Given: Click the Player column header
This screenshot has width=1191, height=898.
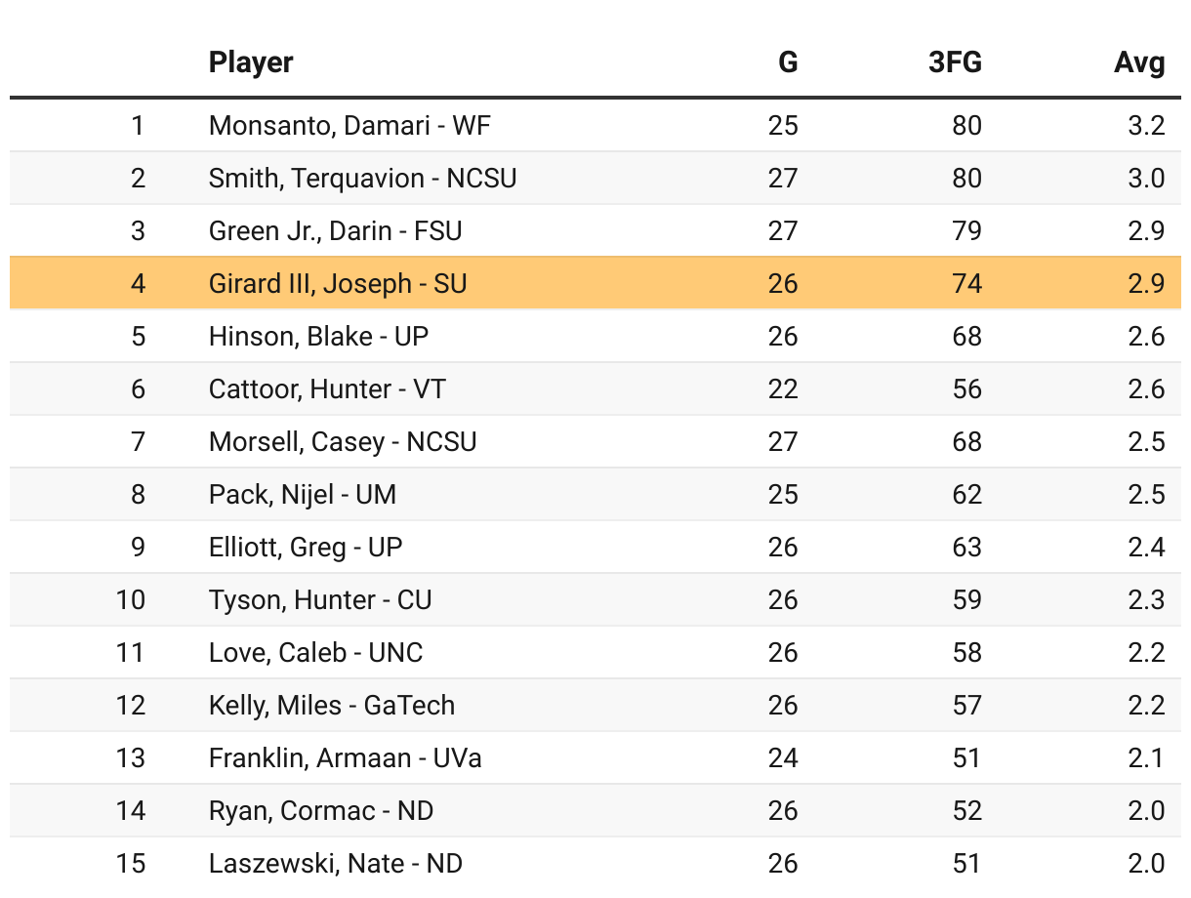Looking at the screenshot, I should [x=251, y=63].
